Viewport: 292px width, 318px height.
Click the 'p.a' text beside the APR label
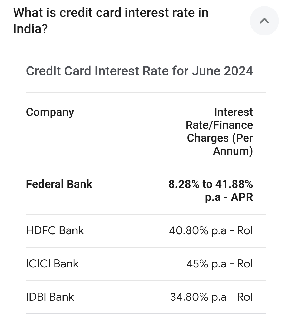(x=213, y=198)
